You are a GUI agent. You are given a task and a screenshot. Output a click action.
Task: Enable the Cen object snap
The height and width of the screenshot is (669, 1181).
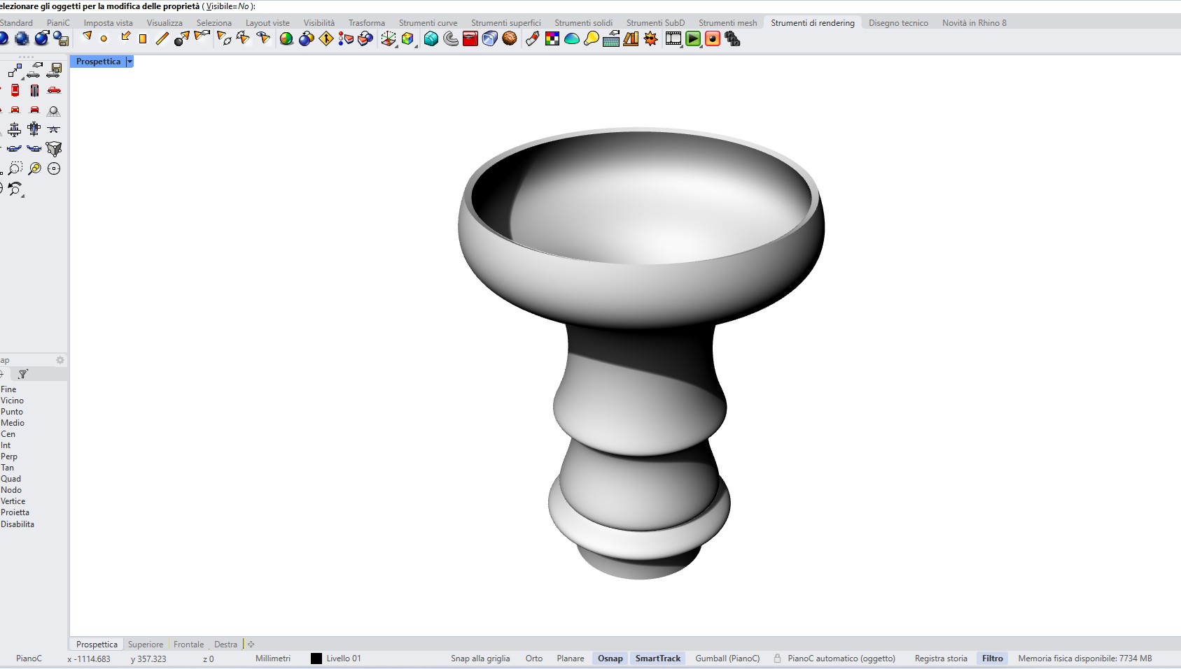[x=8, y=434]
